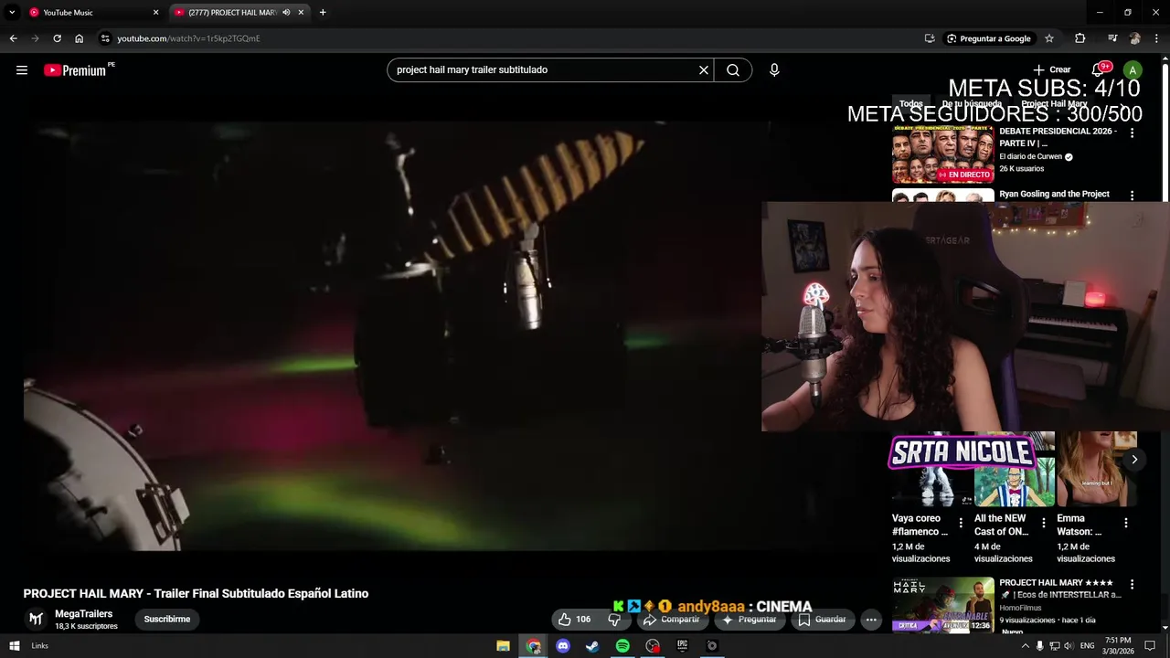Open DEBATE PRESIDENCIAL live thumbnail

942,154
